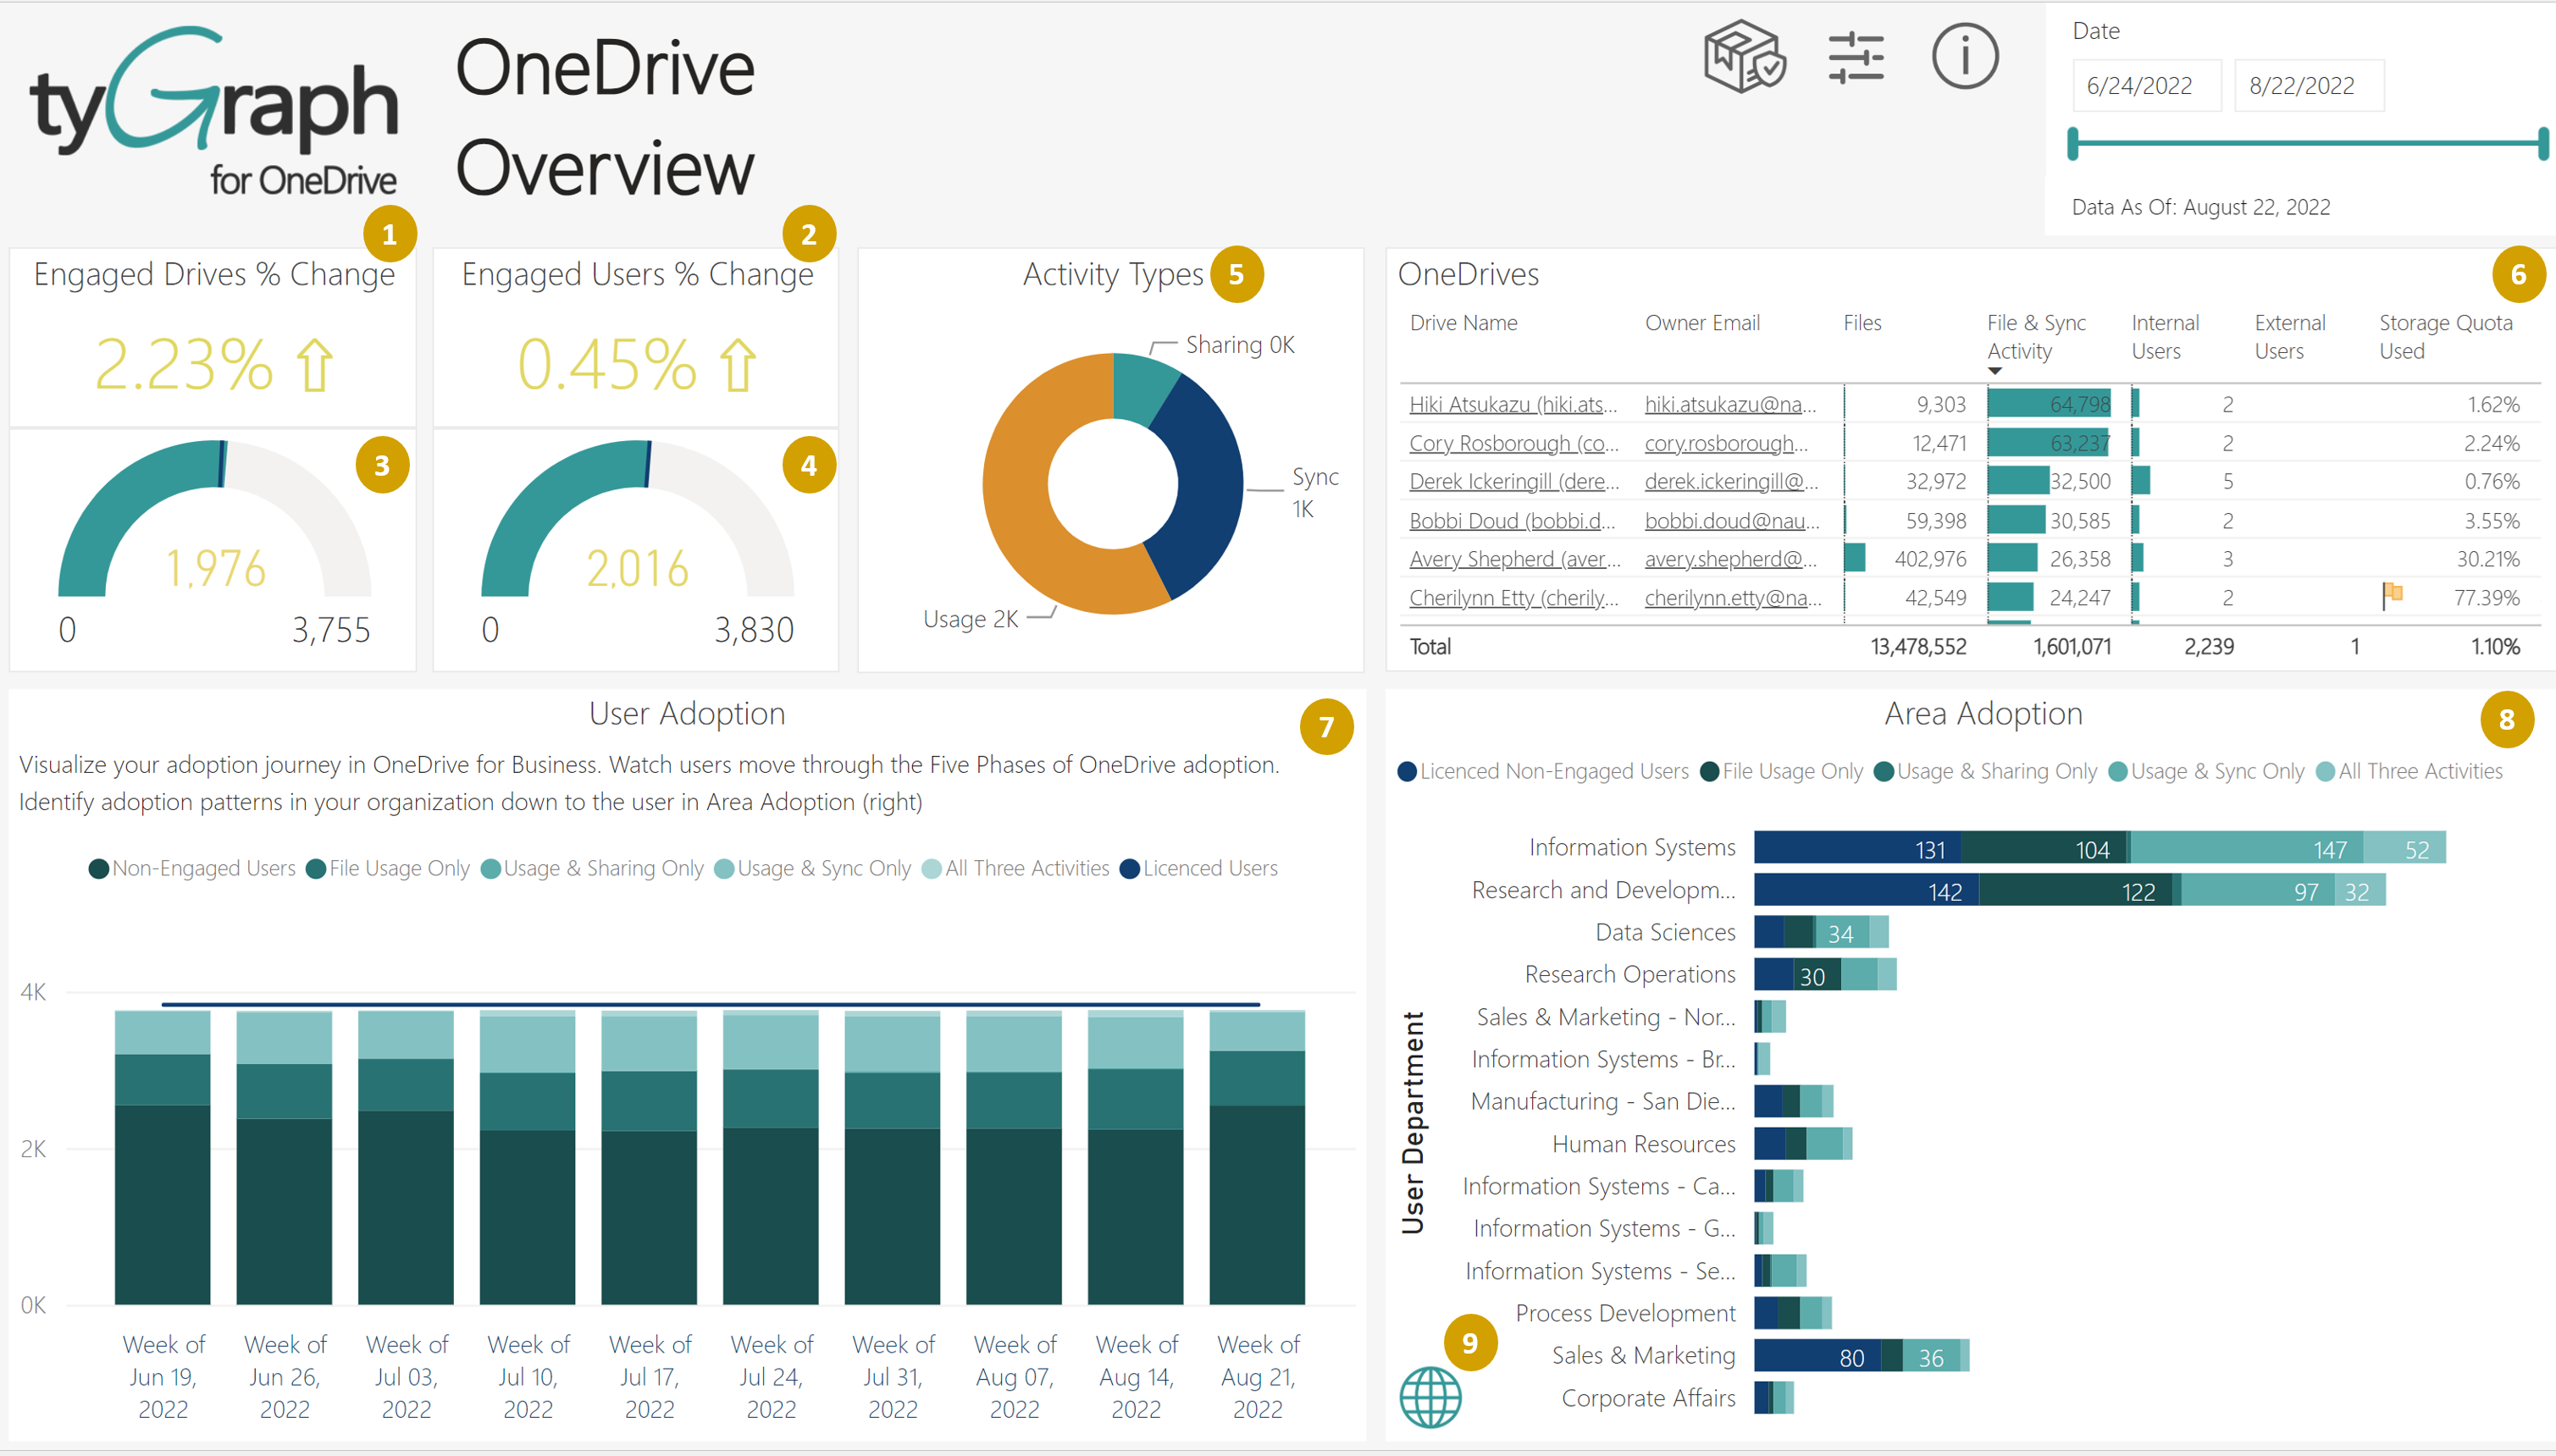Toggle Licenced Users legend in User Adoption
The width and height of the screenshot is (2556, 1456).
[x=1198, y=868]
